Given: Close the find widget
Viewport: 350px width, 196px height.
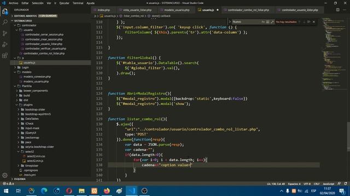Looking at the screenshot, I should [313, 22].
